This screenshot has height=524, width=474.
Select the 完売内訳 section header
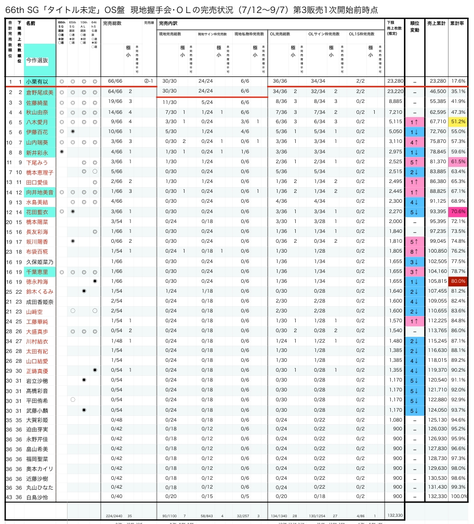(167, 23)
